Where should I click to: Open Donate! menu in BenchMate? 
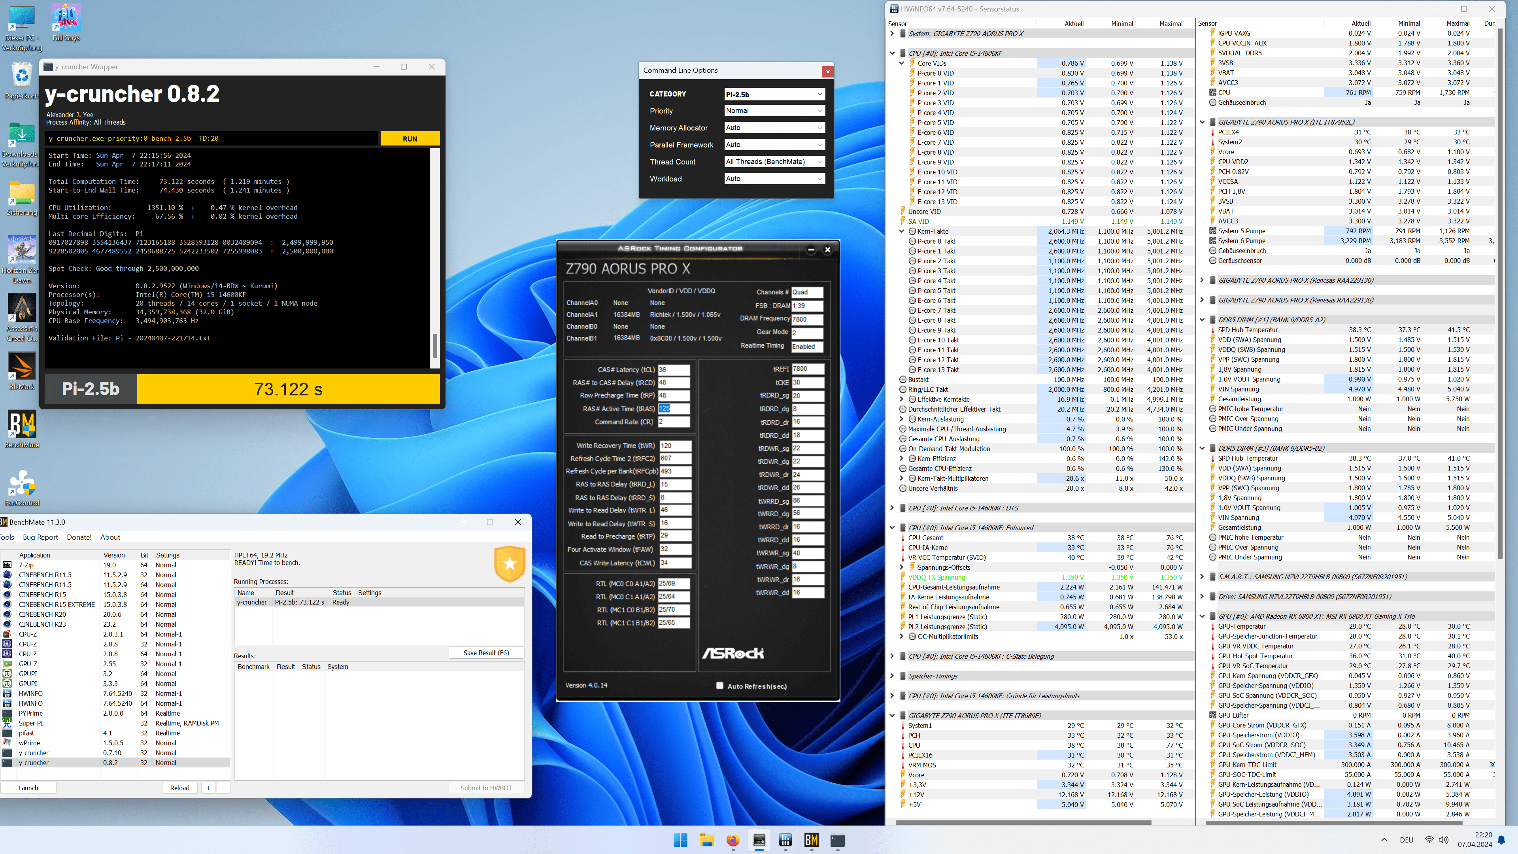pos(79,537)
